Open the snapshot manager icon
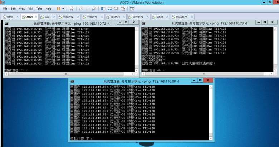The image size is (279, 147). (x=94, y=8)
